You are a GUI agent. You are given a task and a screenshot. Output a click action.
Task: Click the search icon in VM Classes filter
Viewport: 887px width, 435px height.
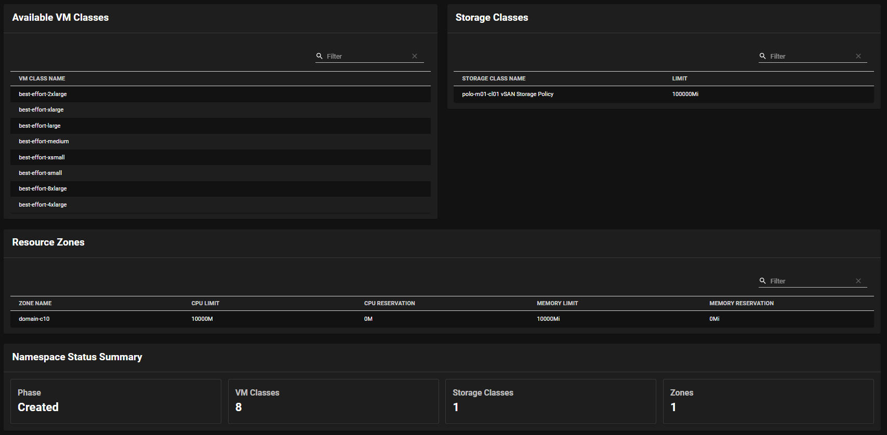[x=320, y=56]
